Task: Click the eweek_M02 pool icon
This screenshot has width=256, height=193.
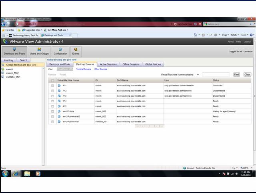Action: click(x=3, y=73)
